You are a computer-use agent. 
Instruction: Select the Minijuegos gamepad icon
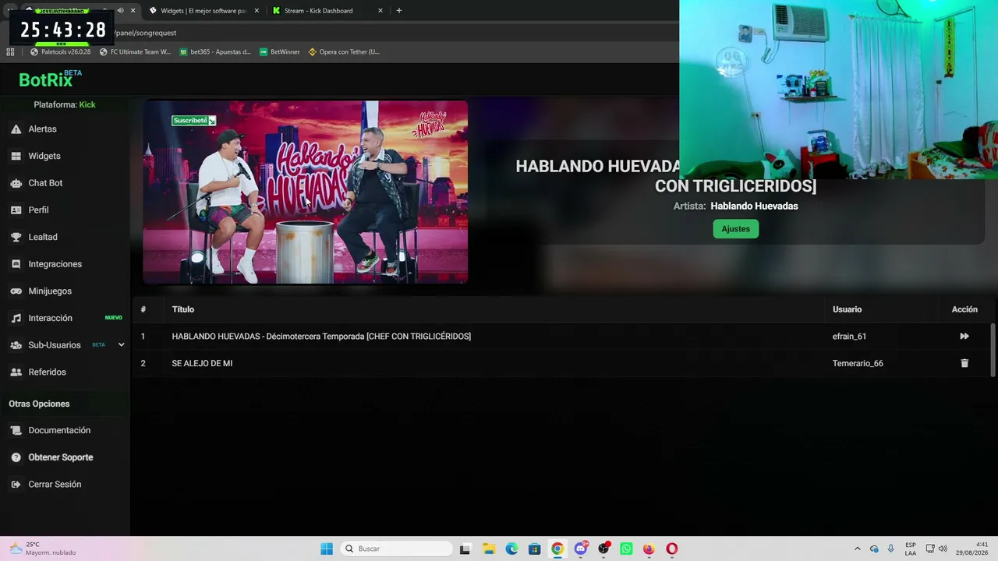[x=16, y=291]
